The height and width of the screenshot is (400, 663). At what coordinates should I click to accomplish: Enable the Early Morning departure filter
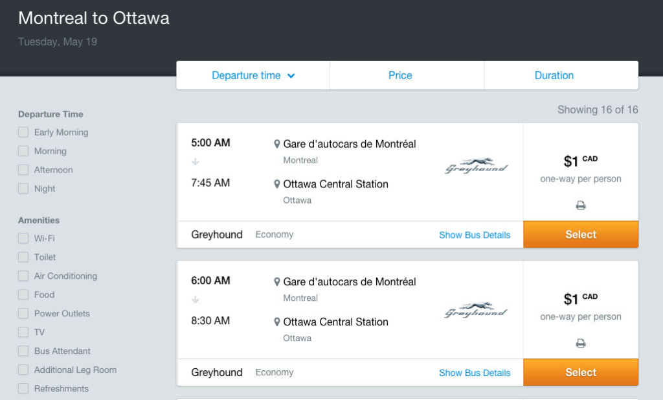[23, 132]
